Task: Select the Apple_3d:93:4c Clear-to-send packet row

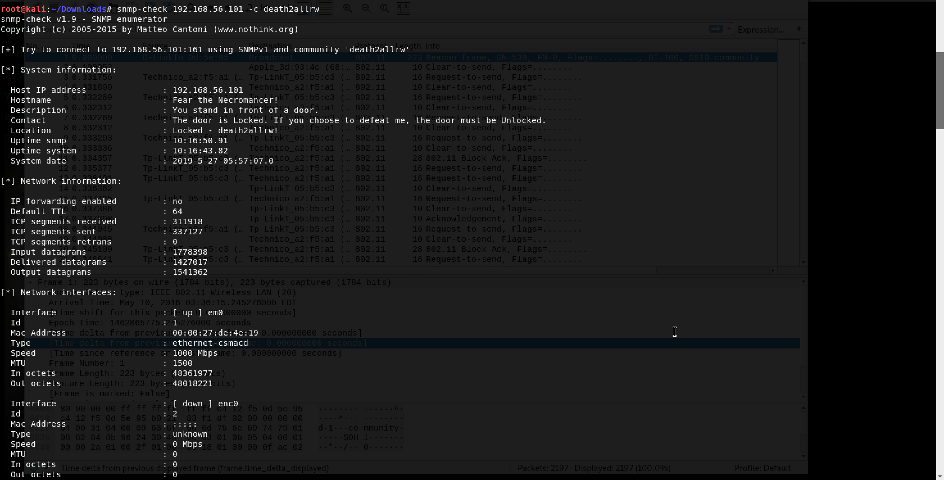Action: click(x=401, y=67)
